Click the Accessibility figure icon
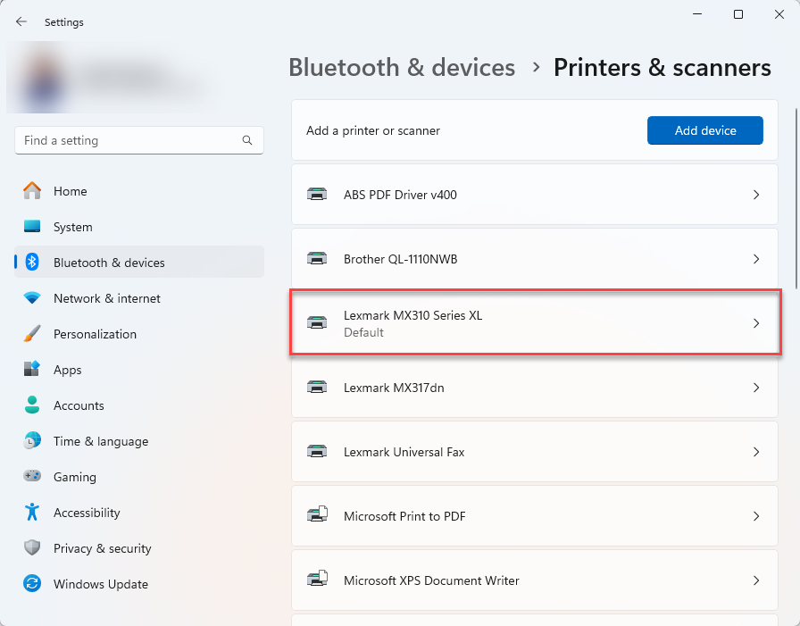The height and width of the screenshot is (626, 800). [x=32, y=513]
